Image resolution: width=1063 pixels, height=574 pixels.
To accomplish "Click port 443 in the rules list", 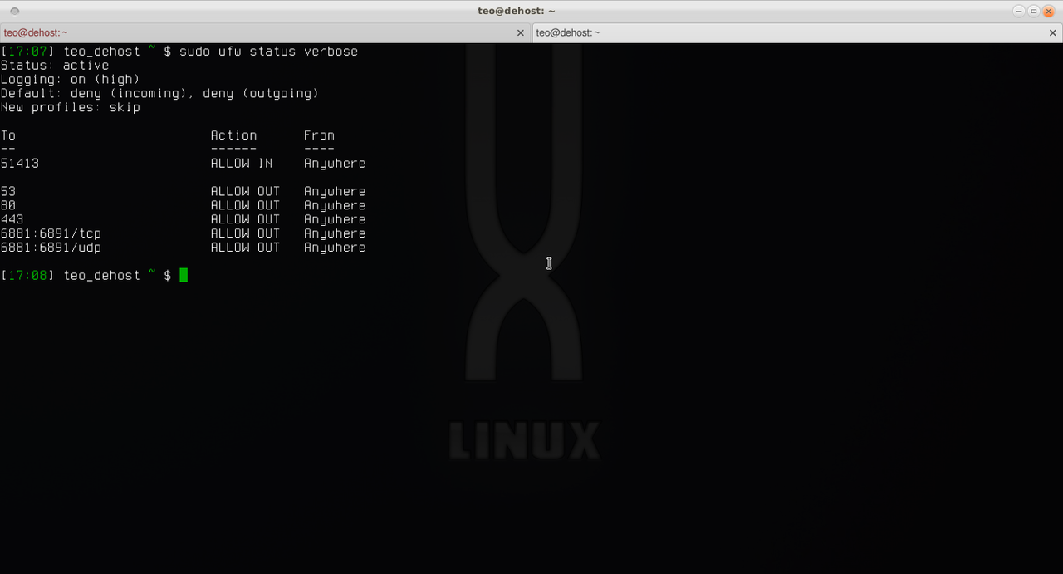I will pos(12,220).
